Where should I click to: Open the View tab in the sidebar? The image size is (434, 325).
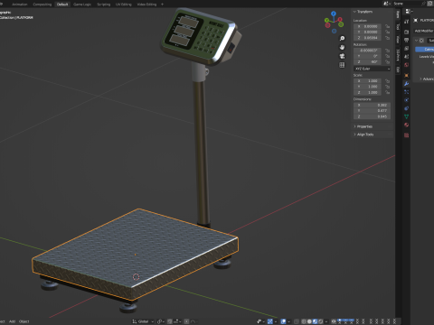coord(398,40)
